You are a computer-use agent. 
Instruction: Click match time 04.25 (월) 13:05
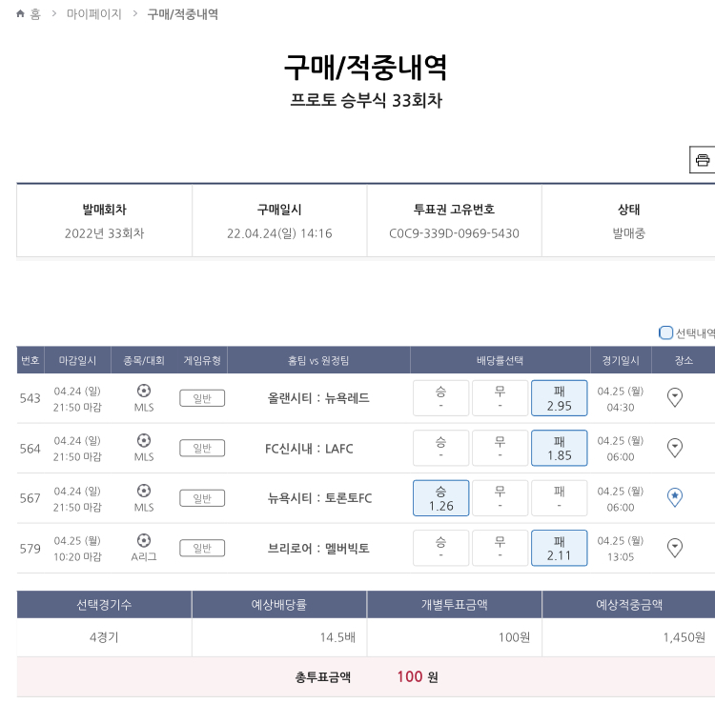[621, 549]
